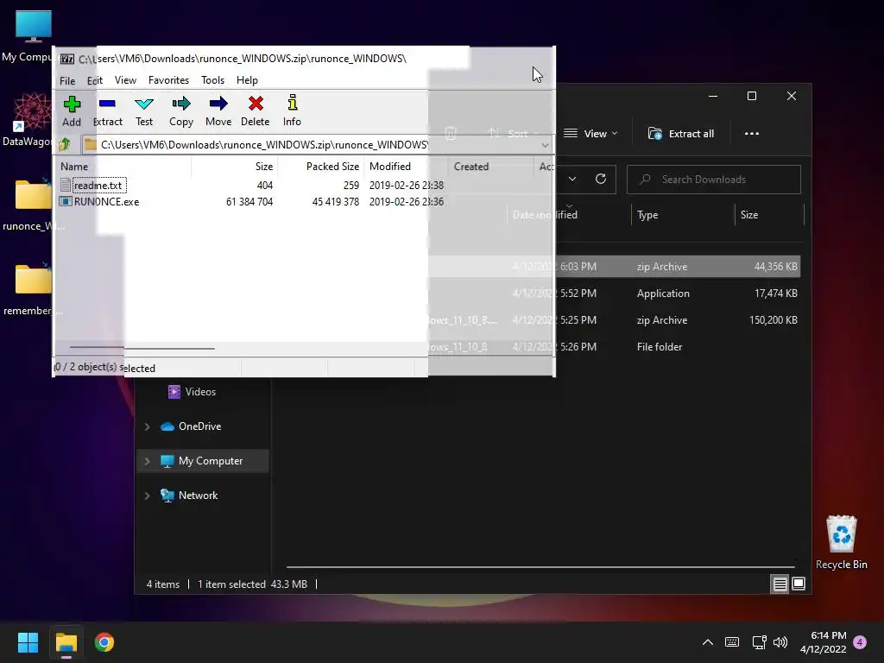Open OneDrive in Explorer navigation pane

[x=191, y=426]
